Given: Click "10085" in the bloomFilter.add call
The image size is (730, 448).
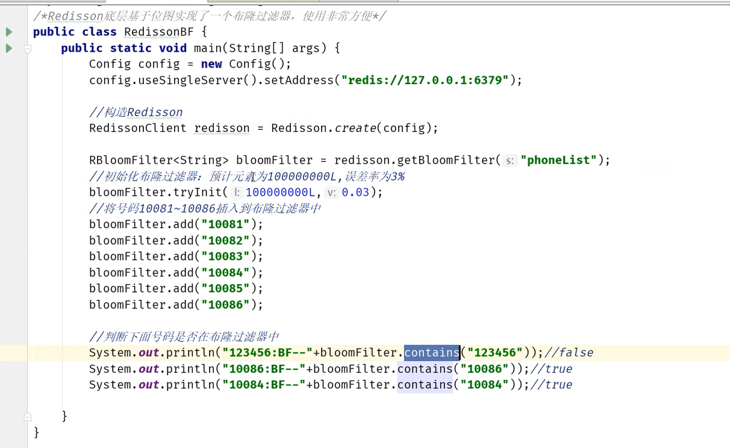Looking at the screenshot, I should pos(226,288).
